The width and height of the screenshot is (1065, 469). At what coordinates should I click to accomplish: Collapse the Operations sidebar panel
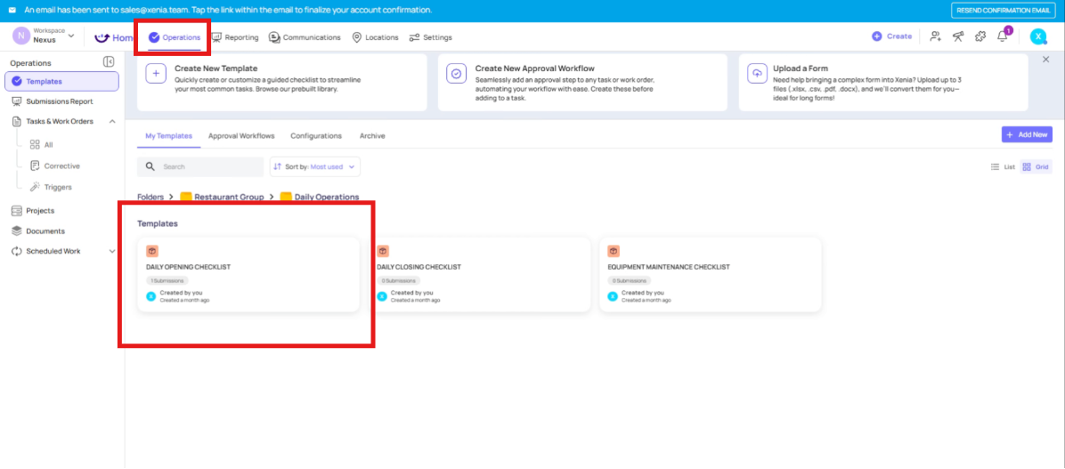tap(109, 62)
